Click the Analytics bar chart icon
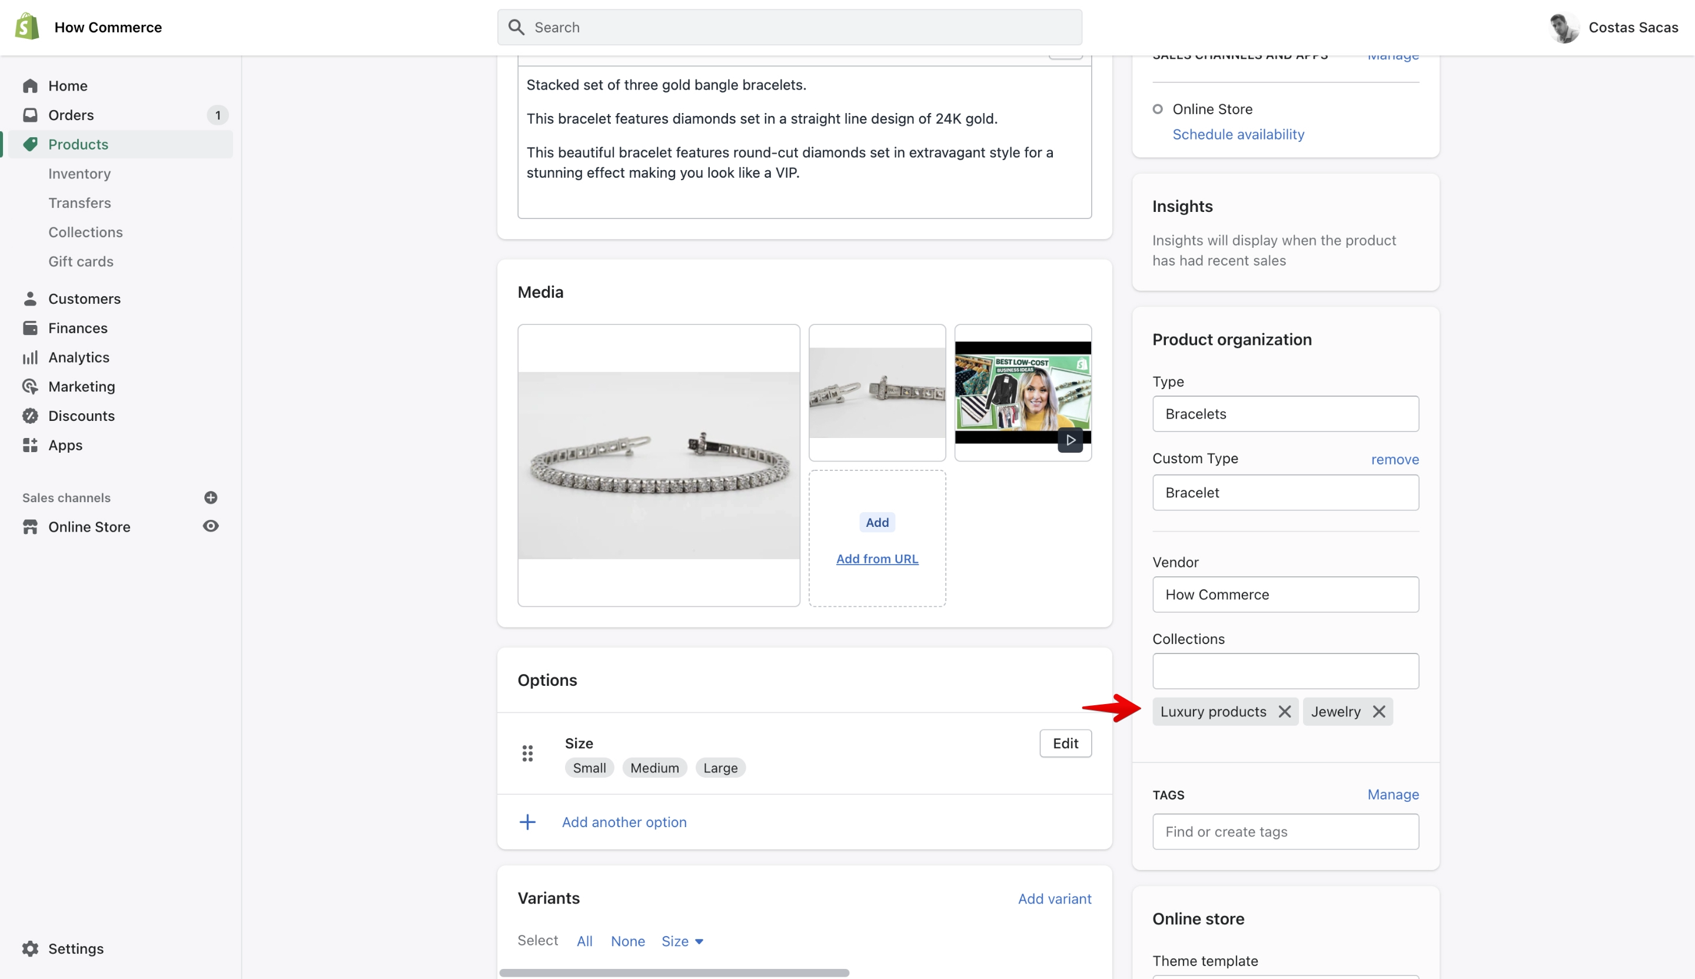 click(x=29, y=358)
